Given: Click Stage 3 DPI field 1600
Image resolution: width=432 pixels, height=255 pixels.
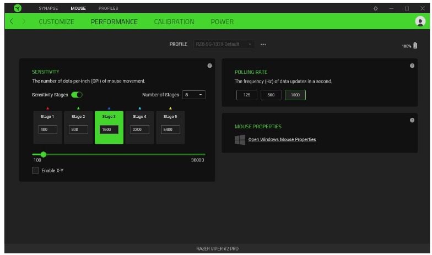Looking at the screenshot, I should 109,129.
